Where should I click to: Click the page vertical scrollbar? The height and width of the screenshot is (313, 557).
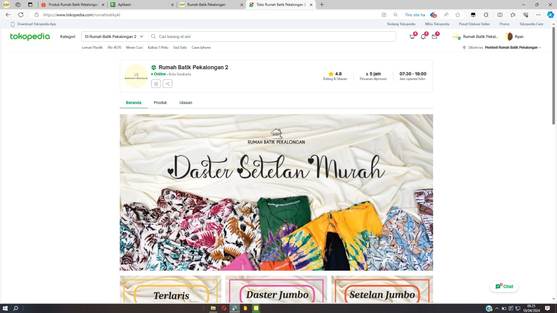[x=554, y=75]
